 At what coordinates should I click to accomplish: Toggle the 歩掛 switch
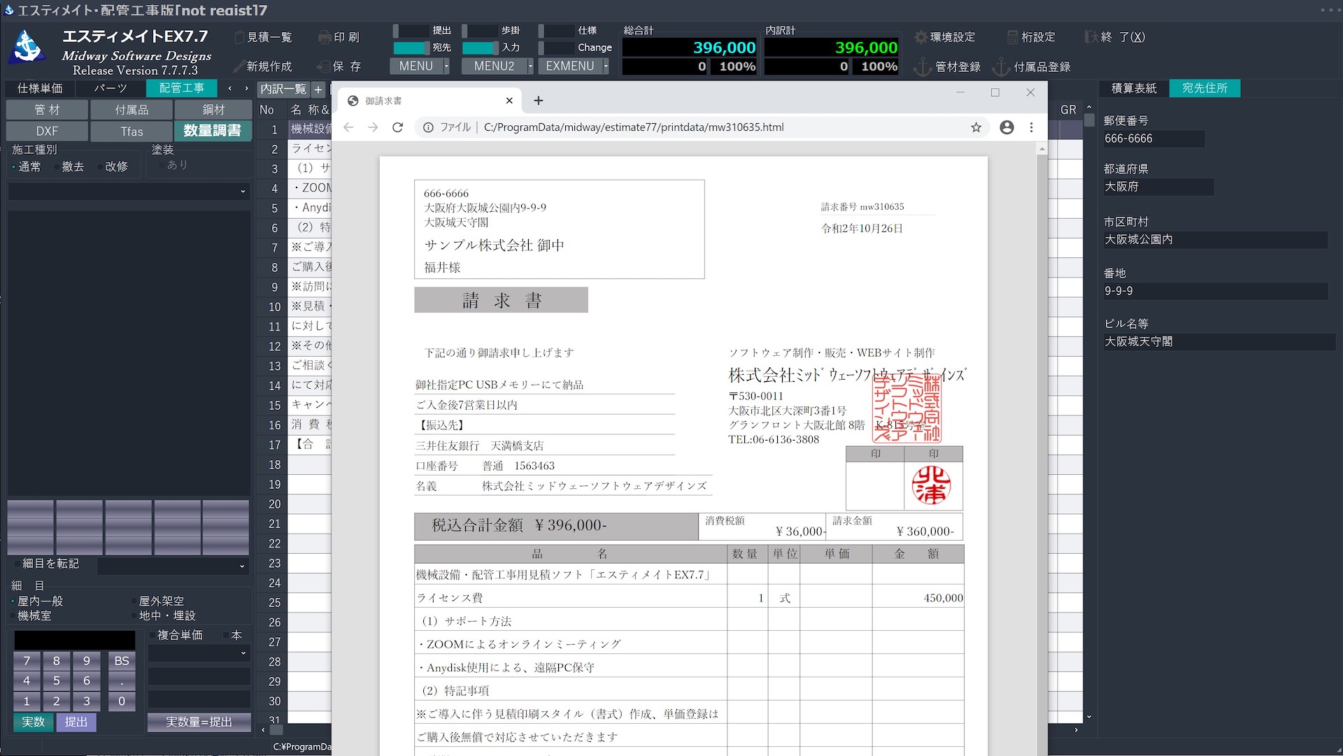click(480, 31)
